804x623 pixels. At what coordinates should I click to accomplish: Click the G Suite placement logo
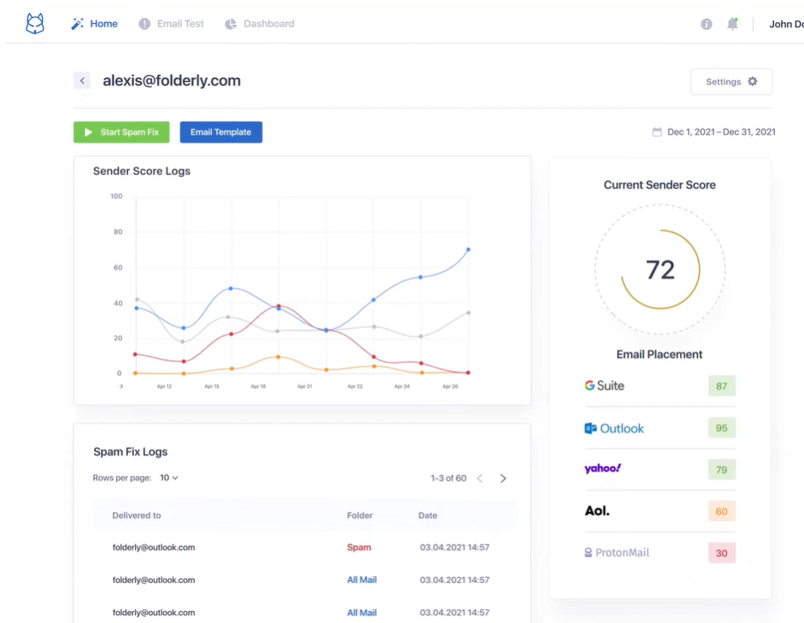click(604, 385)
